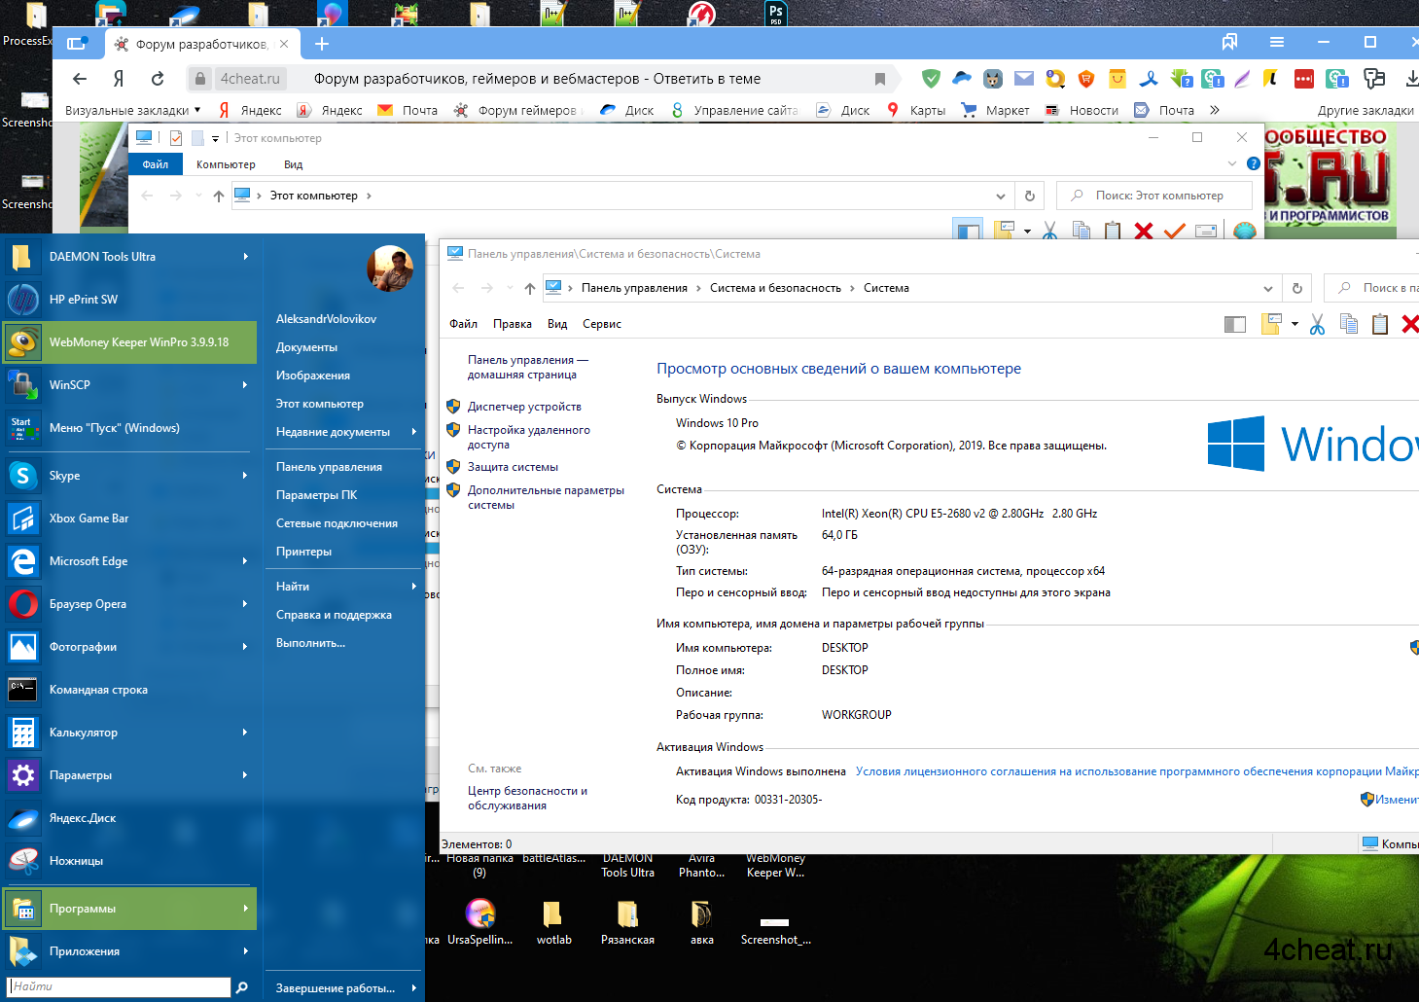Click refresh button in Система address bar
This screenshot has height=1002, width=1419.
pos(1296,288)
